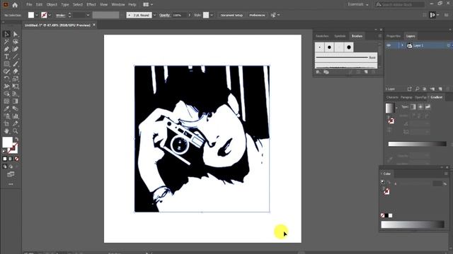Apply None mode in toolbar
The height and width of the screenshot is (254, 453).
point(17,159)
